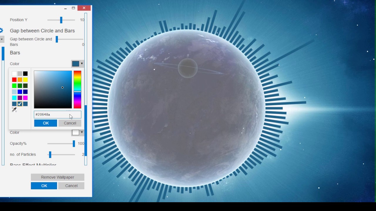376x211 pixels.
Task: Click the 'Opacity%' label
Action: [18, 144]
